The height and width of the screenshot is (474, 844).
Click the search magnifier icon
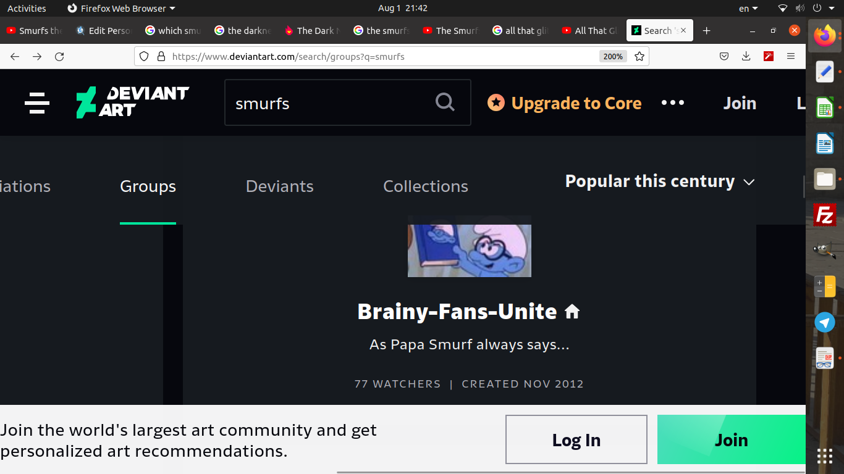click(445, 102)
